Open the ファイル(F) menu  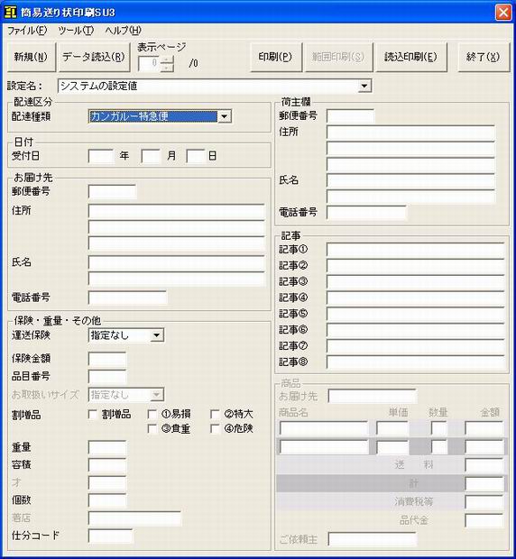27,31
